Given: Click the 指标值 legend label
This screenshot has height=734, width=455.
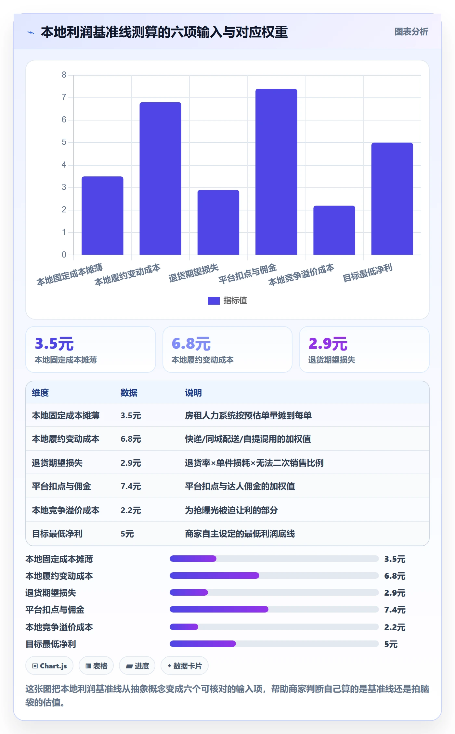Looking at the screenshot, I should tap(235, 301).
